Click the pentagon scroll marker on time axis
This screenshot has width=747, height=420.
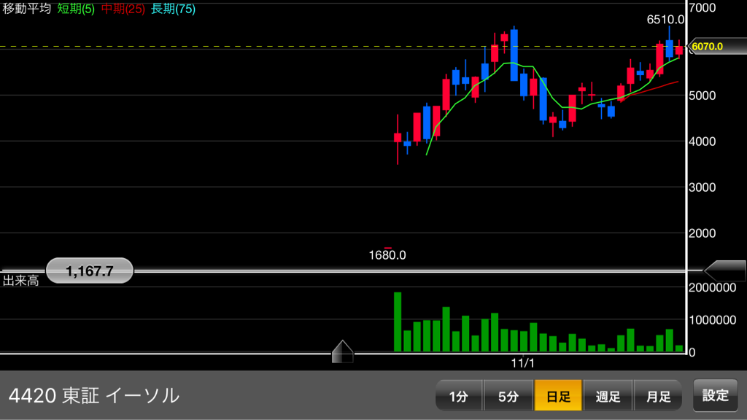343,352
